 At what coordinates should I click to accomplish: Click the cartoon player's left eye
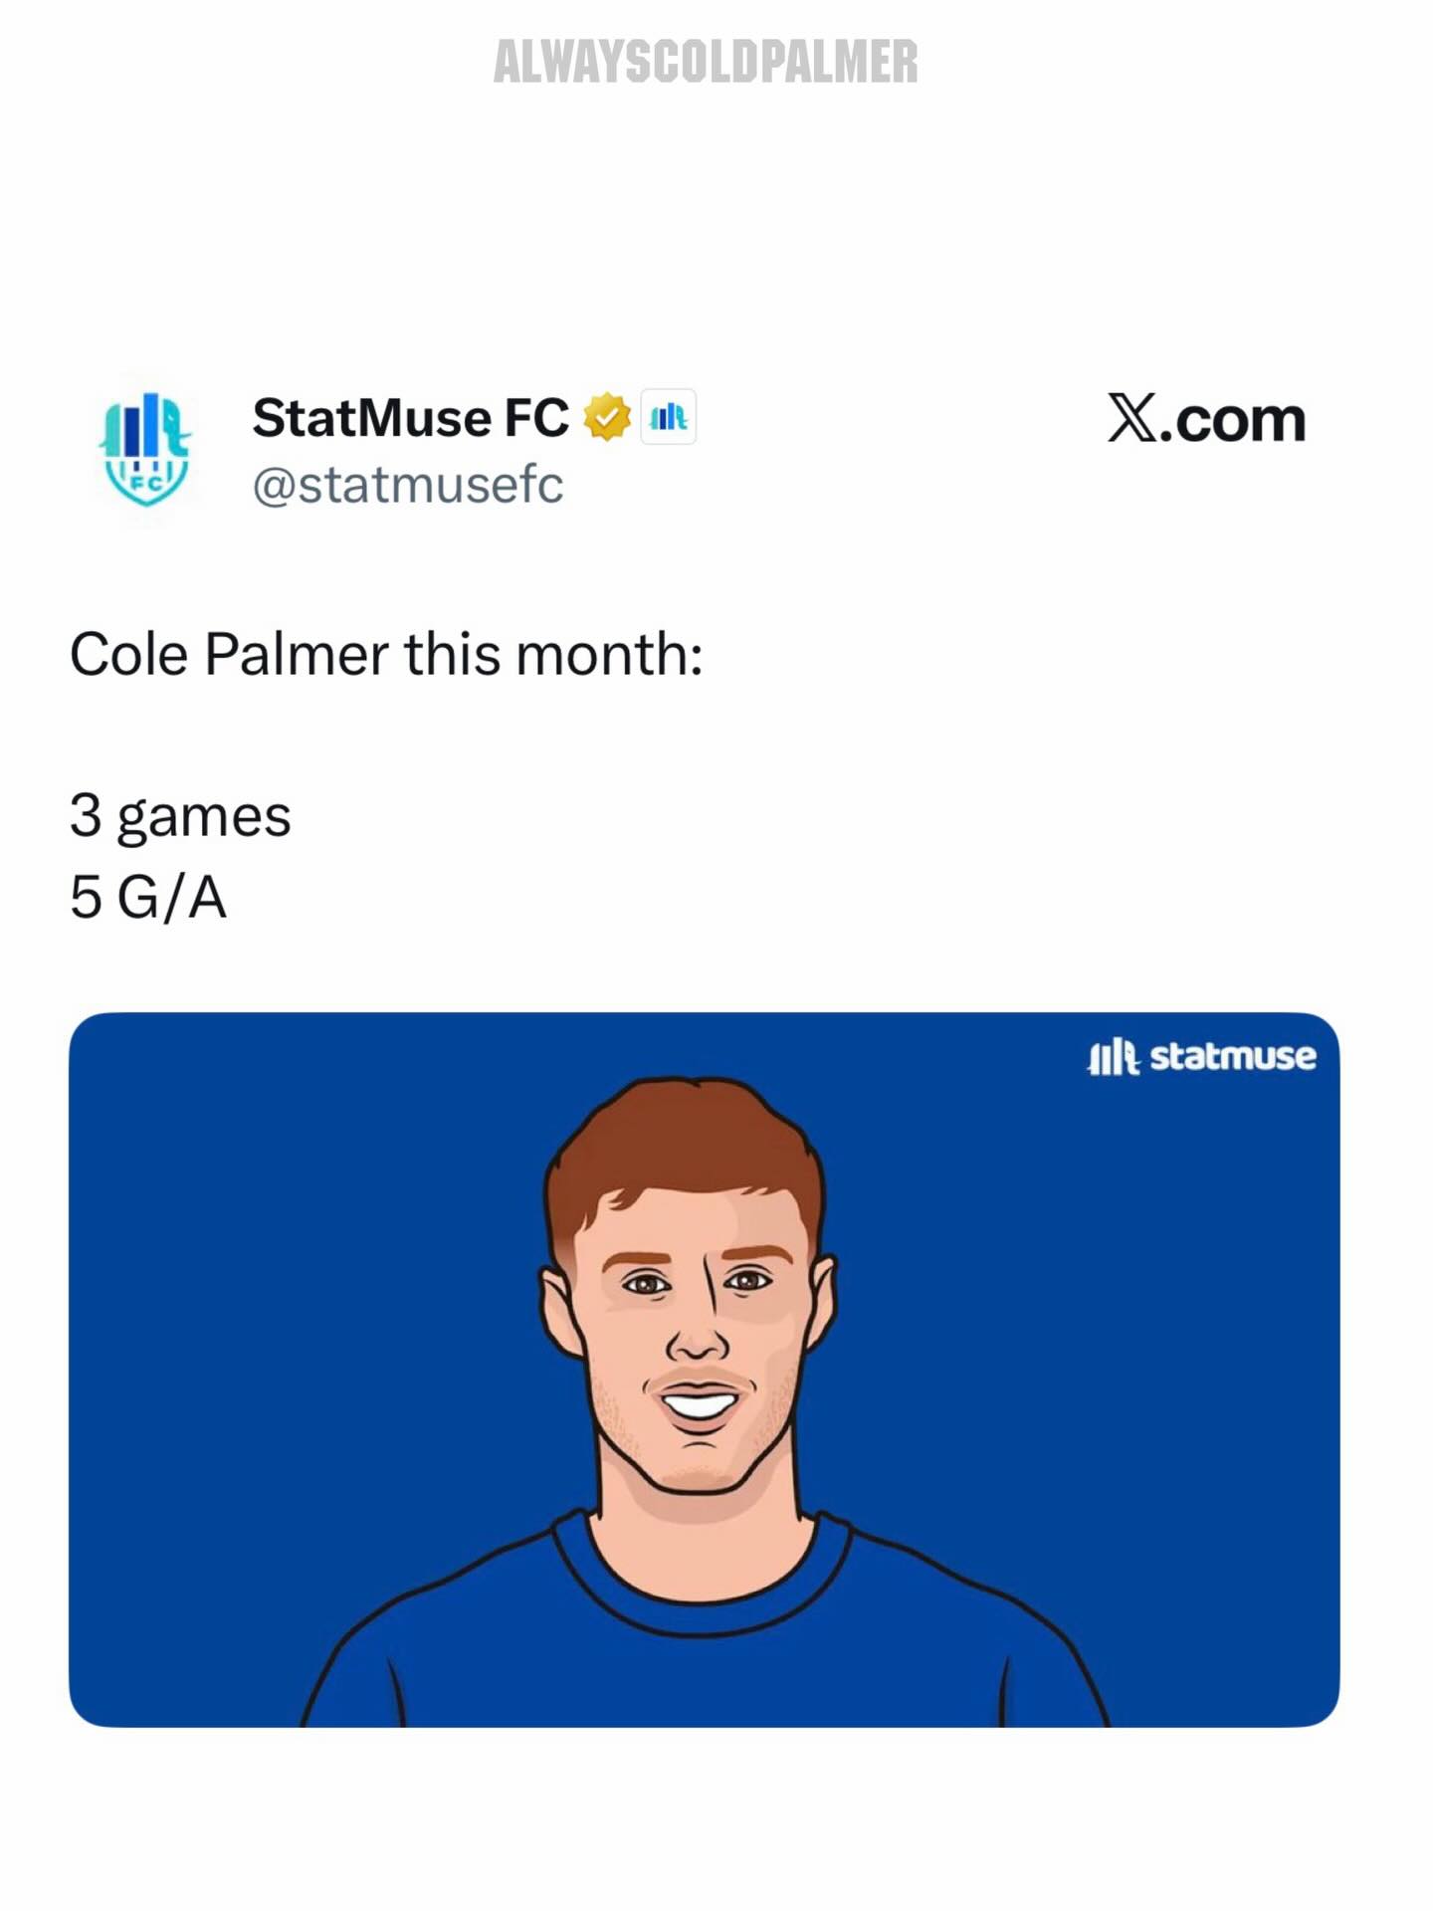[x=648, y=1285]
